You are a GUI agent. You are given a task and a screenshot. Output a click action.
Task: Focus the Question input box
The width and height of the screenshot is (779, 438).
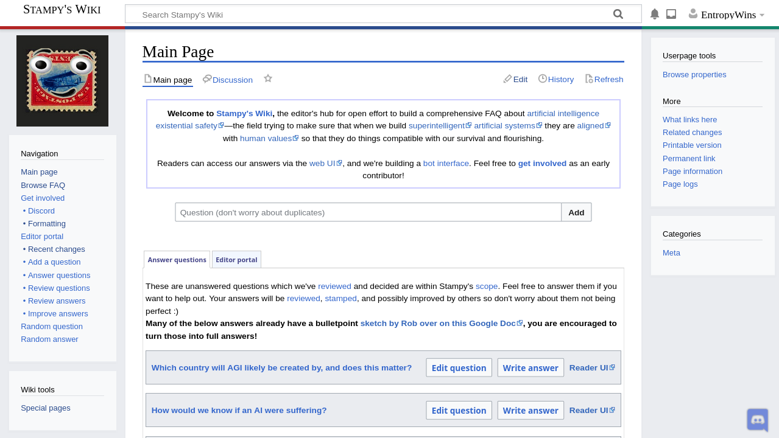click(x=368, y=212)
